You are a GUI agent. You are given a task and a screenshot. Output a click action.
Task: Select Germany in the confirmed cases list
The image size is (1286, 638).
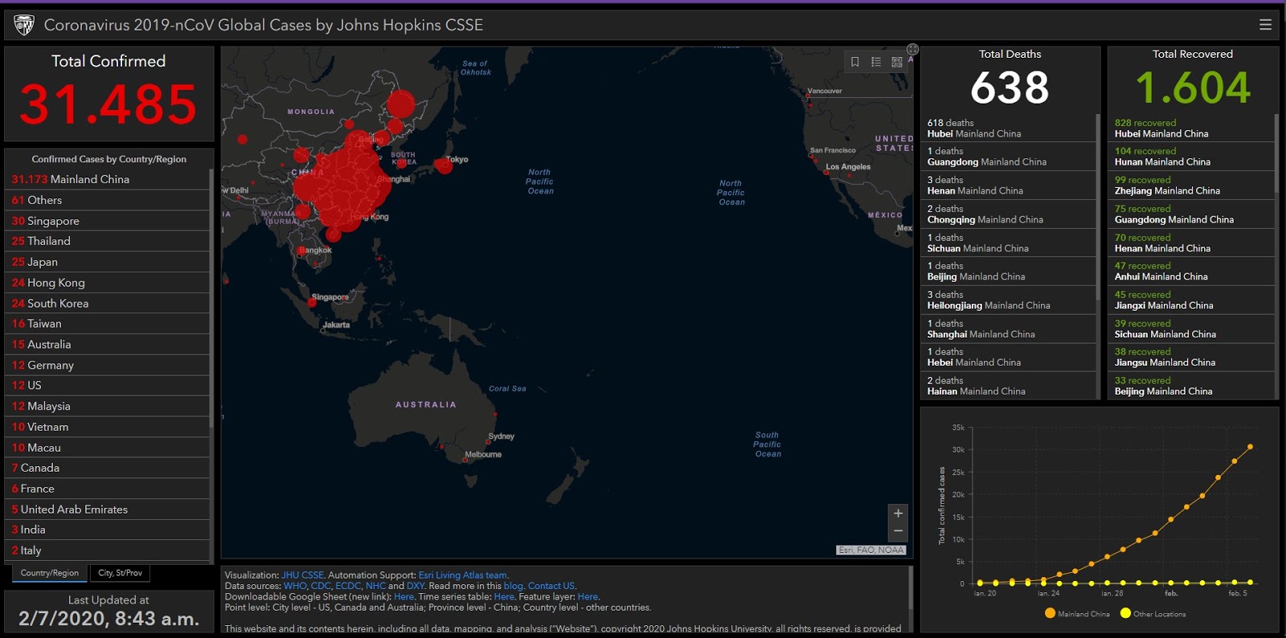pos(107,365)
